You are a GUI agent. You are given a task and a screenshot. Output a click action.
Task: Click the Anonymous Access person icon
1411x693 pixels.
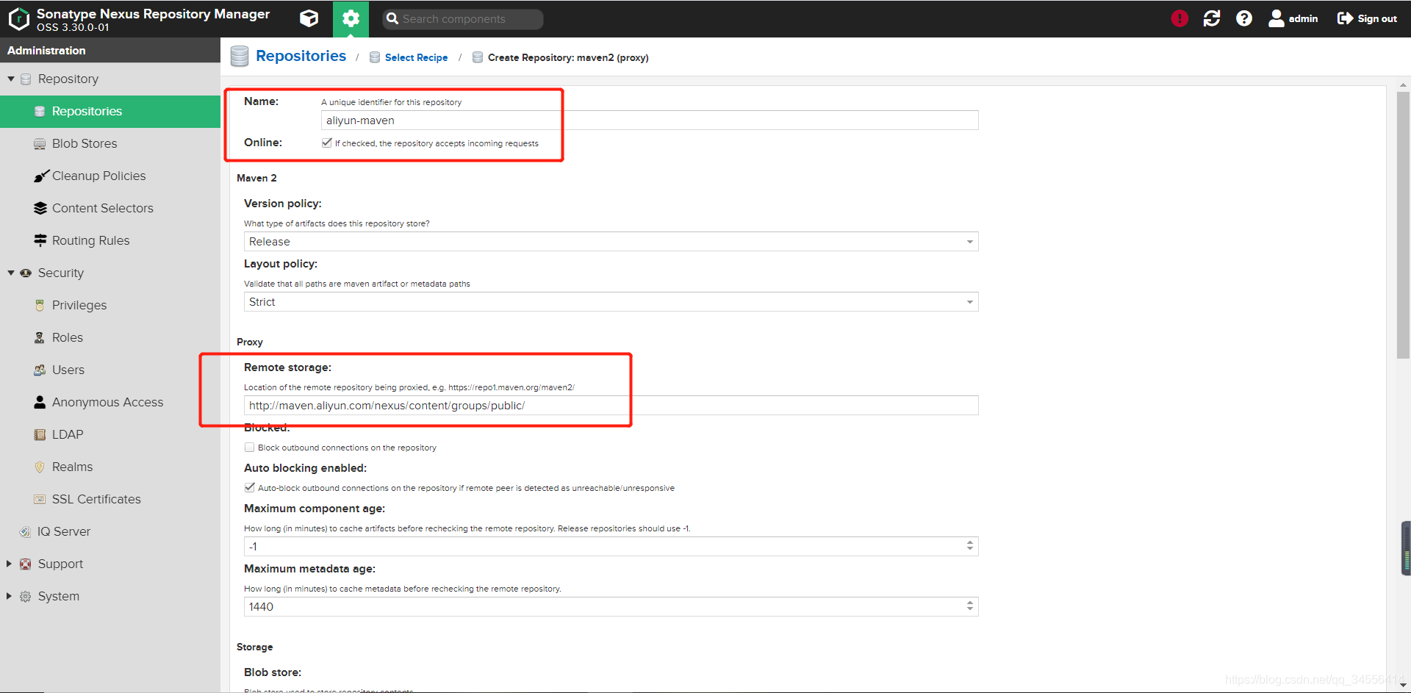coord(40,402)
